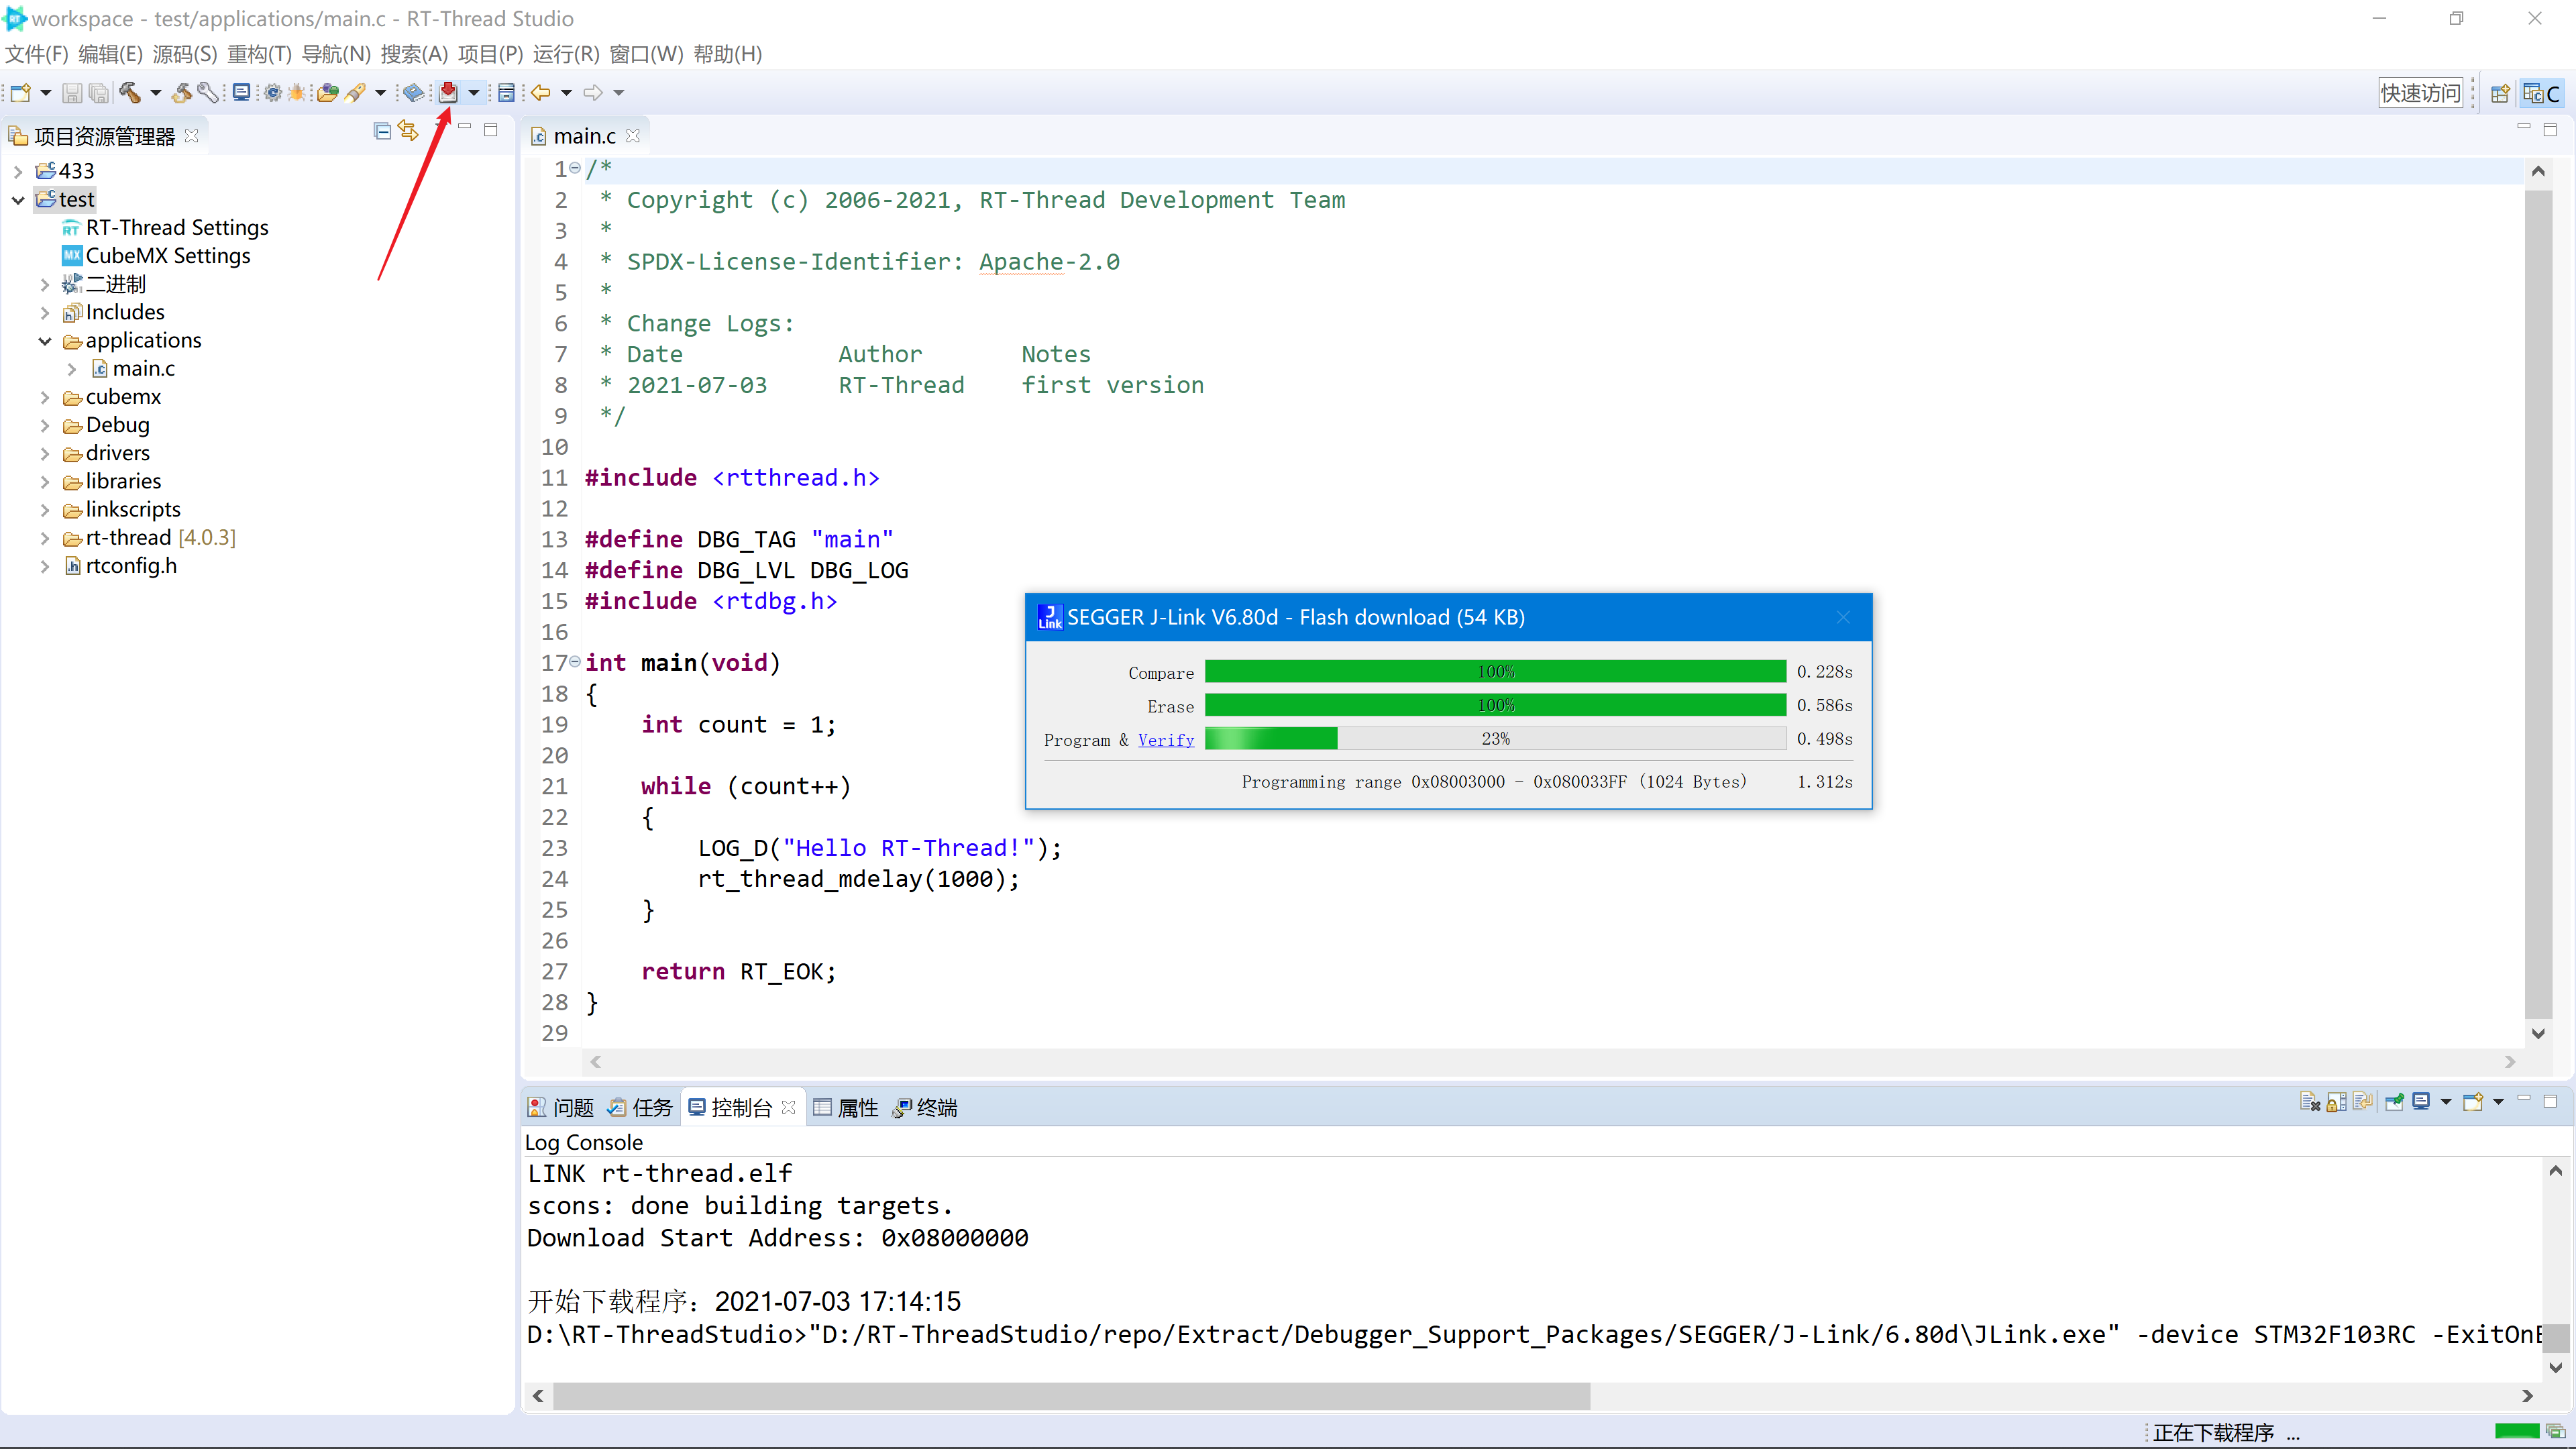The height and width of the screenshot is (1449, 2576).
Task: Close the 控制台 console tab
Action: pos(788,1107)
